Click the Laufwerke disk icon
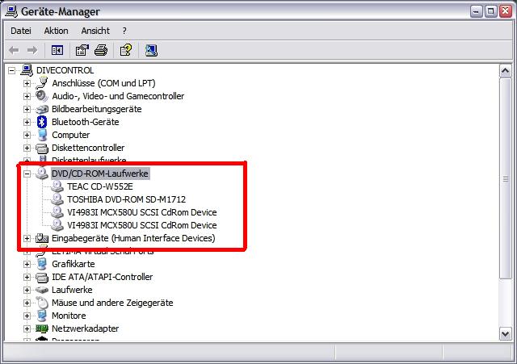Screen dimensions: 517x364 point(42,290)
